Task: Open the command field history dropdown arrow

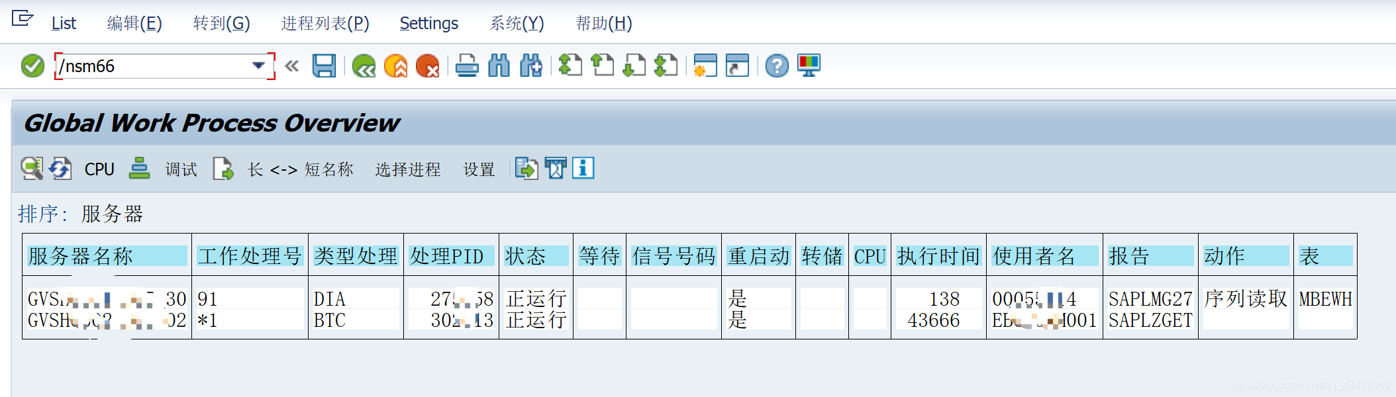Action: pos(258,66)
